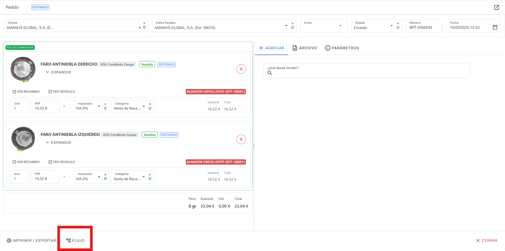The image size is (505, 251).
Task: Remove FARO ANTINIEBLA IZQUIERDO from order
Action: [241, 139]
